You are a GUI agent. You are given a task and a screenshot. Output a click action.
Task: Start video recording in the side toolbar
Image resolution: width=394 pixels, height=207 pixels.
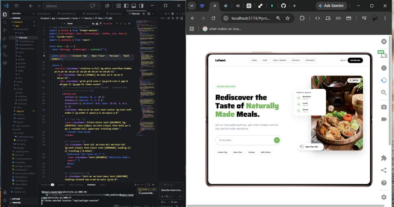[384, 119]
